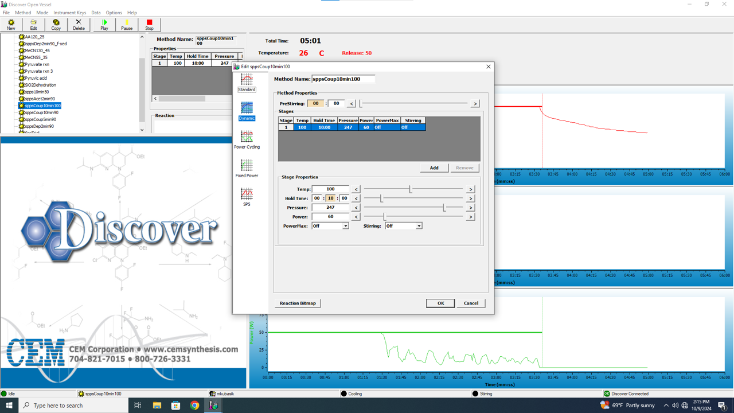Click the Reaction Bitmap button
The height and width of the screenshot is (413, 734).
pos(298,303)
